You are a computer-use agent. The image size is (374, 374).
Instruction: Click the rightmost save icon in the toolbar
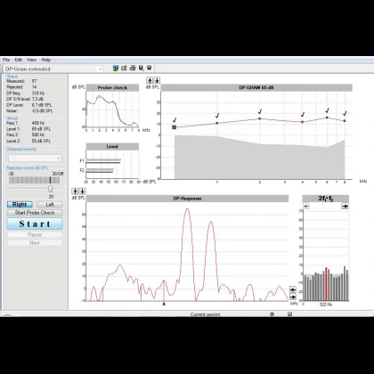tap(150, 69)
